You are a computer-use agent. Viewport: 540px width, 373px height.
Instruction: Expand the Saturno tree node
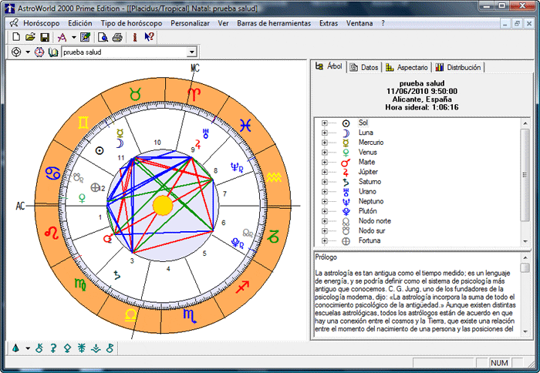(x=325, y=182)
